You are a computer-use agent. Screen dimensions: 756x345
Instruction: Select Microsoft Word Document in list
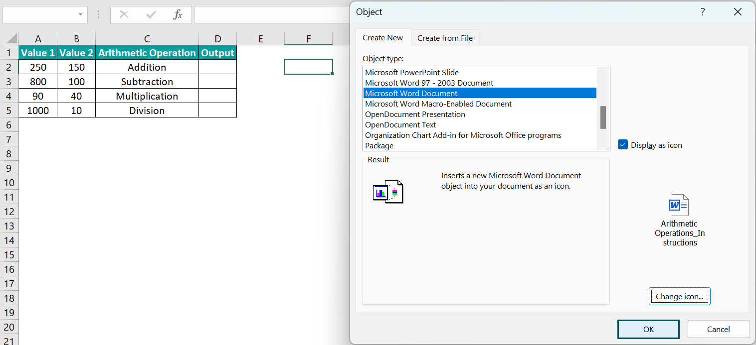pos(480,93)
